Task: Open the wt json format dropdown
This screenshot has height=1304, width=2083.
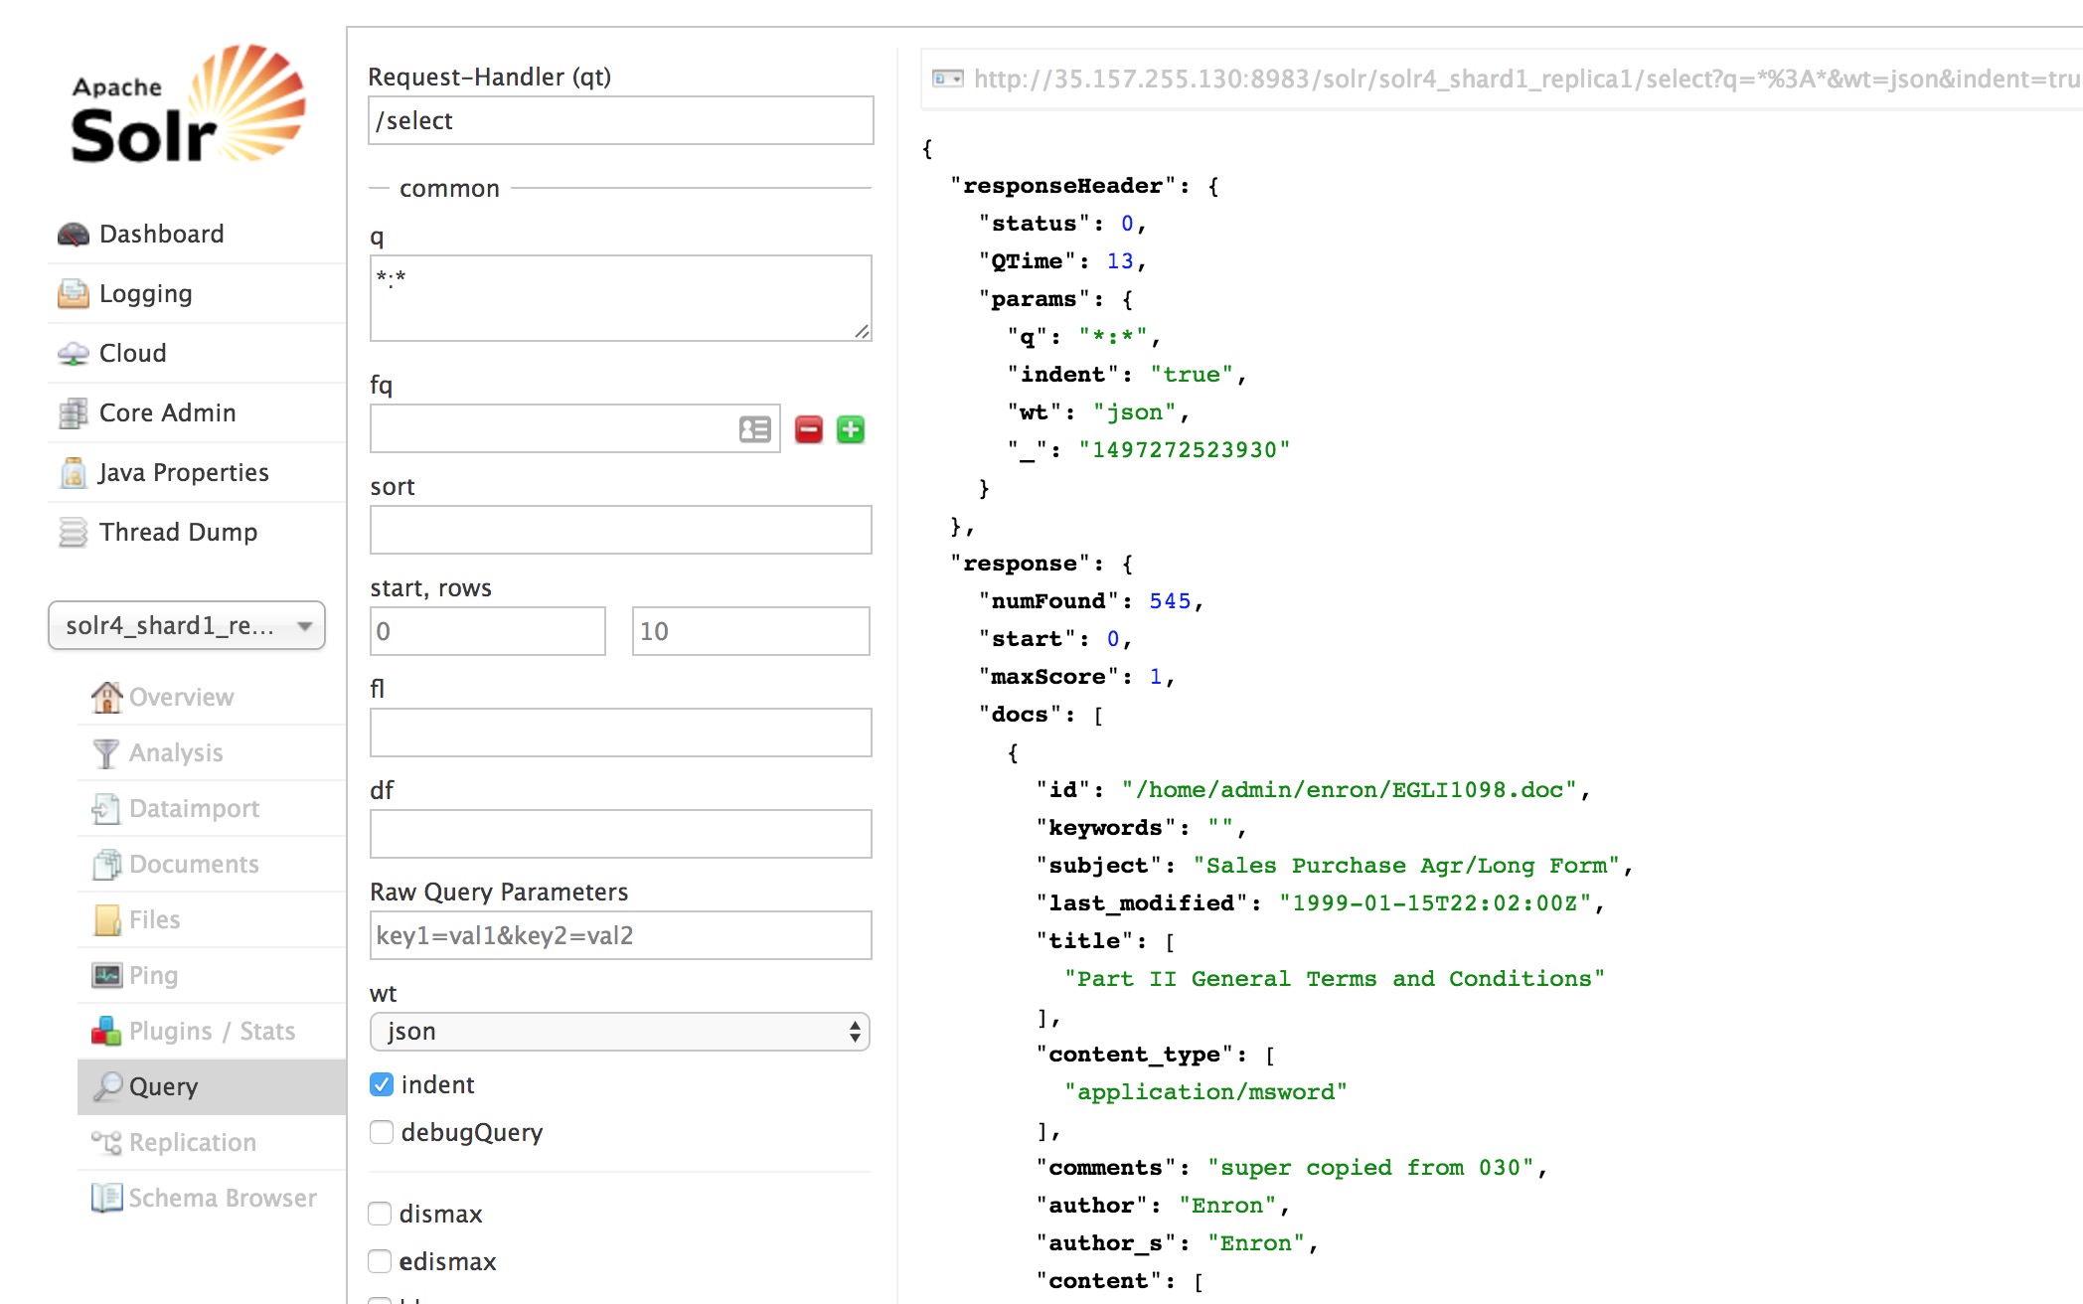Action: pyautogui.click(x=620, y=1032)
